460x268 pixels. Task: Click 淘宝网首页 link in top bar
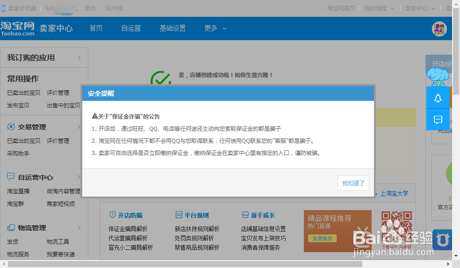pos(341,8)
